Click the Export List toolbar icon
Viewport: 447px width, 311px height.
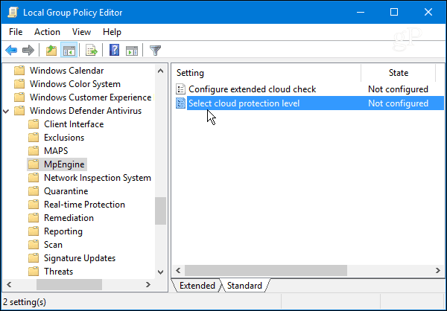pyautogui.click(x=92, y=51)
